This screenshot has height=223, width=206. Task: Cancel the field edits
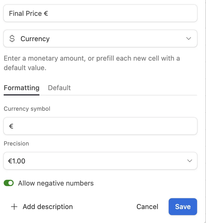tap(147, 207)
